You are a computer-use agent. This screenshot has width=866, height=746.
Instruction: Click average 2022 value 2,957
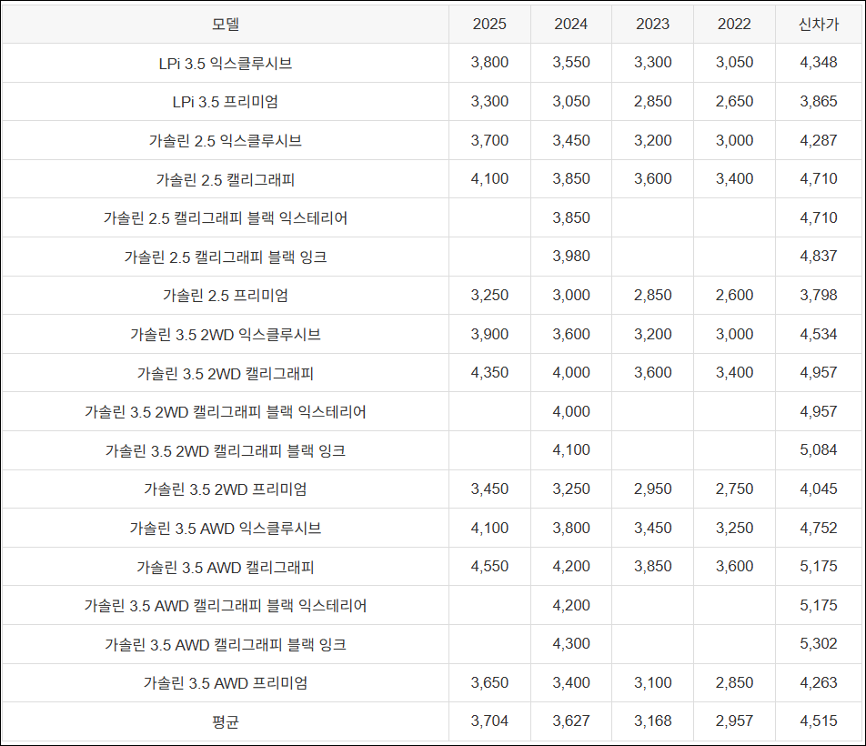pyautogui.click(x=735, y=721)
